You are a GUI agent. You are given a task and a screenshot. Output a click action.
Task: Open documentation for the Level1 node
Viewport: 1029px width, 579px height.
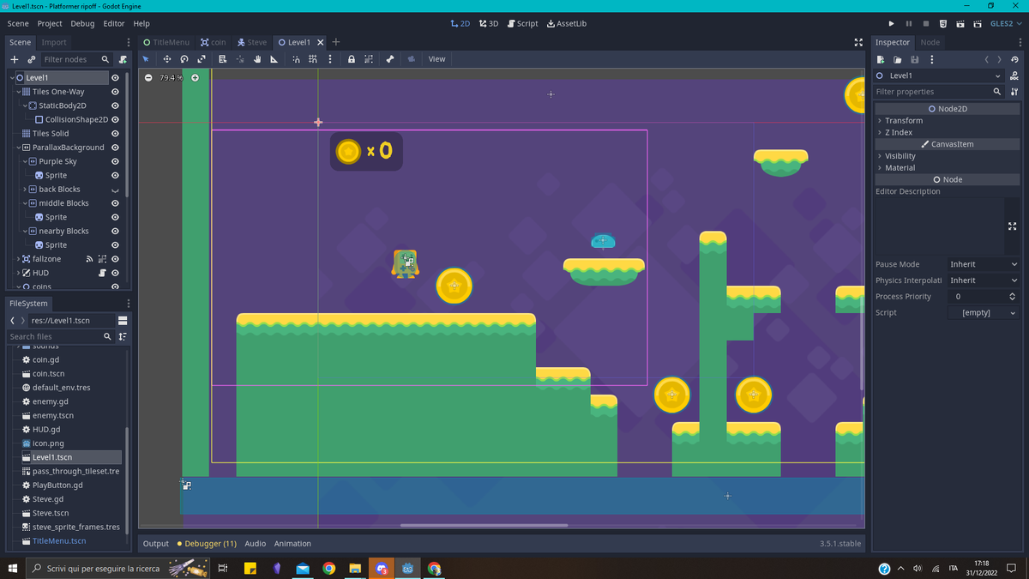[1015, 75]
